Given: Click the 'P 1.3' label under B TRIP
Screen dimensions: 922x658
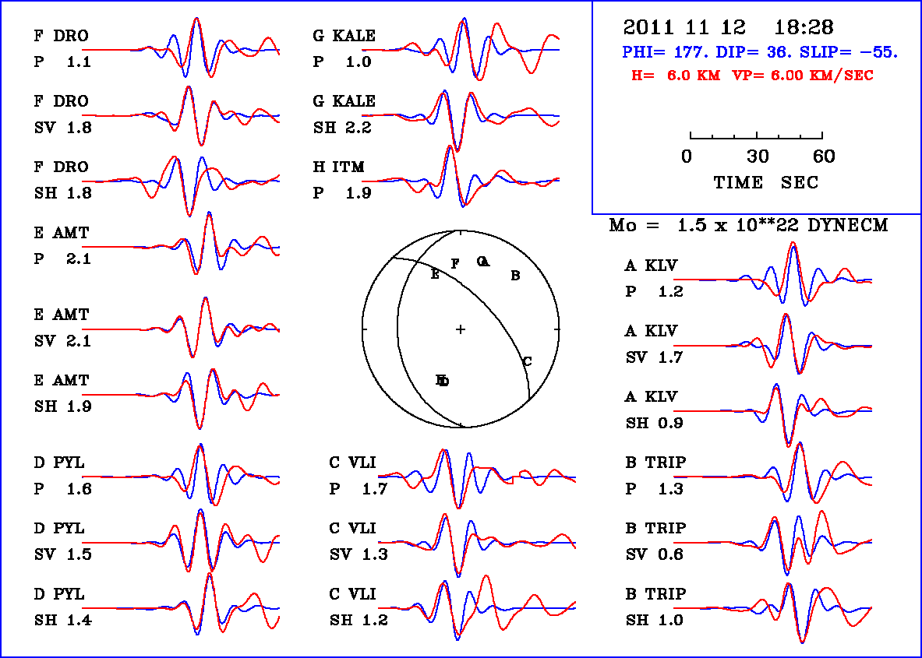Looking at the screenshot, I should [654, 489].
